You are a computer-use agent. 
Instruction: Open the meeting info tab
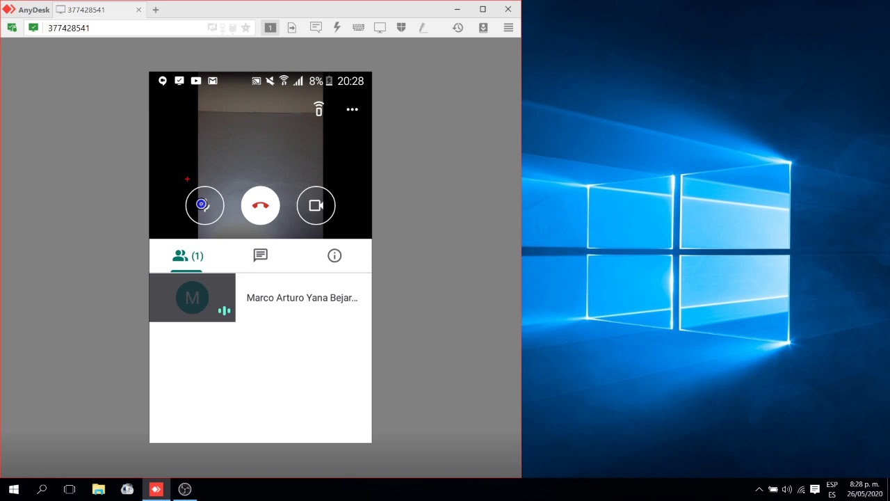(334, 255)
